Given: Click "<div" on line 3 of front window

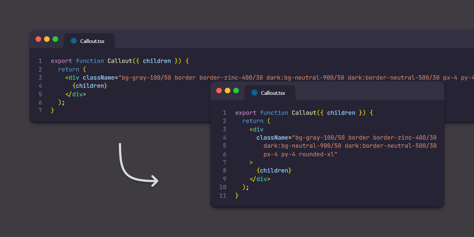Looking at the screenshot, I should tap(256, 130).
